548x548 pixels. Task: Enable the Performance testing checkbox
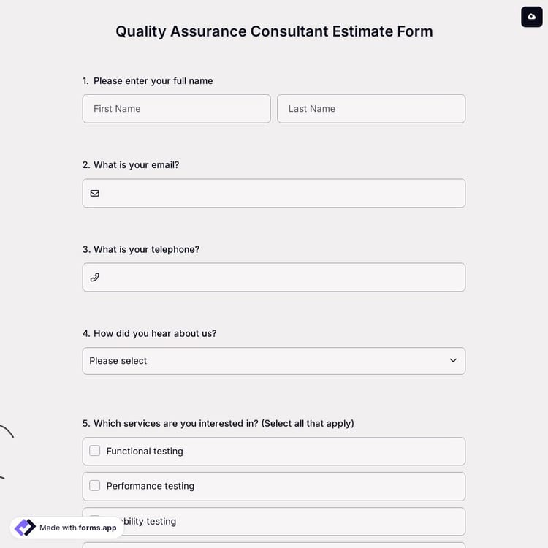95,485
